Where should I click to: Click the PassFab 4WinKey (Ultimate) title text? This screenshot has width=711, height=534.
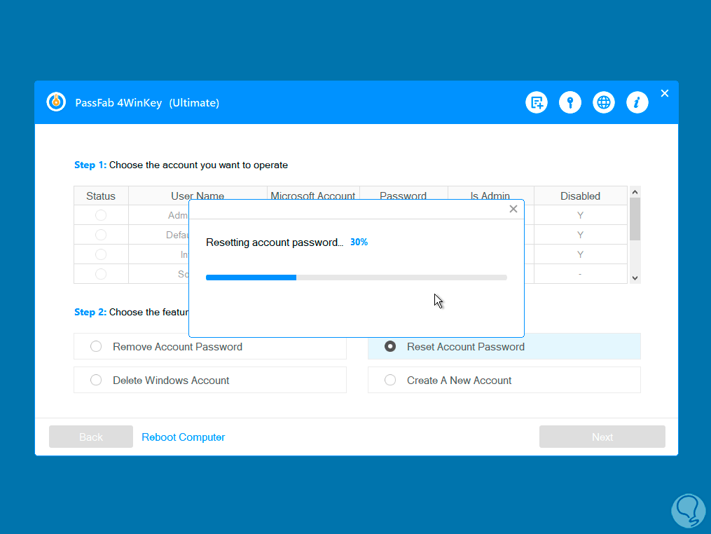click(147, 103)
